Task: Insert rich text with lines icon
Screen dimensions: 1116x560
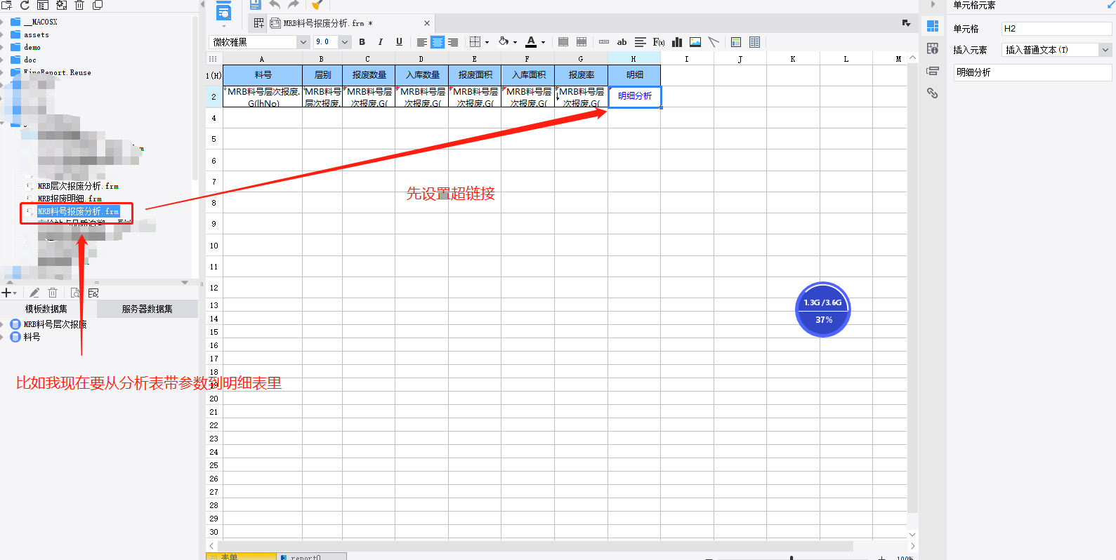Action: coord(641,42)
